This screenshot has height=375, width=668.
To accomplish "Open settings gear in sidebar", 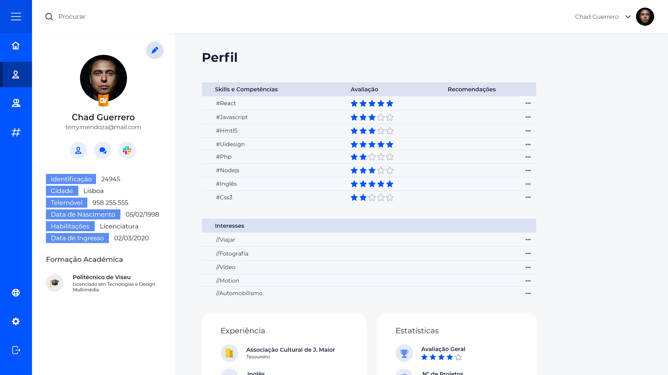I will click(16, 321).
